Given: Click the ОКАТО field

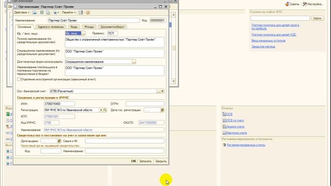Looking at the screenshot, I should (x=152, y=122).
